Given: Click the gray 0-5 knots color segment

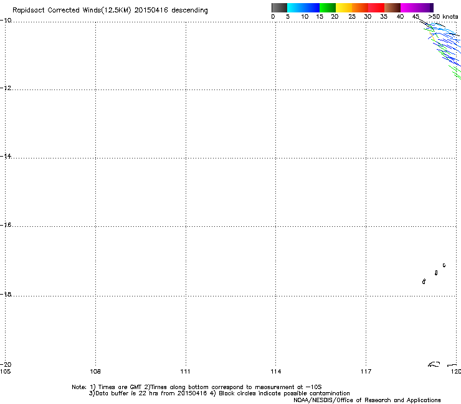Looking at the screenshot, I should 279,7.
